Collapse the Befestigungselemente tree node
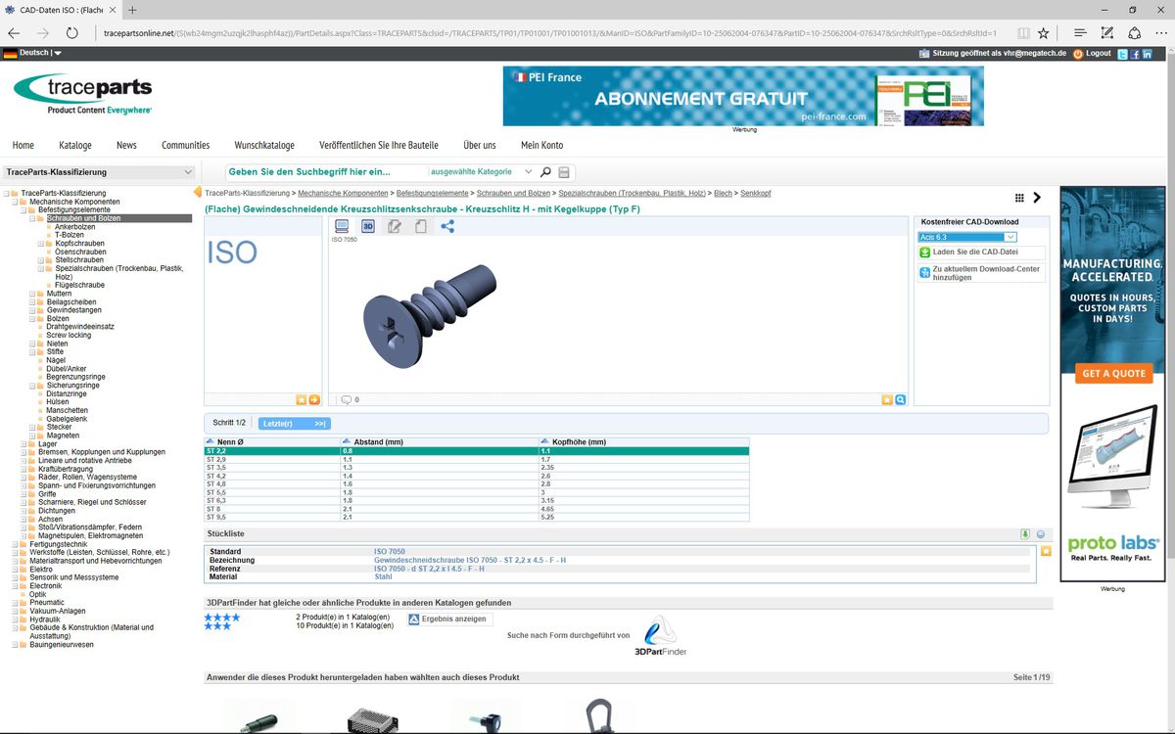1175x734 pixels. (x=23, y=209)
